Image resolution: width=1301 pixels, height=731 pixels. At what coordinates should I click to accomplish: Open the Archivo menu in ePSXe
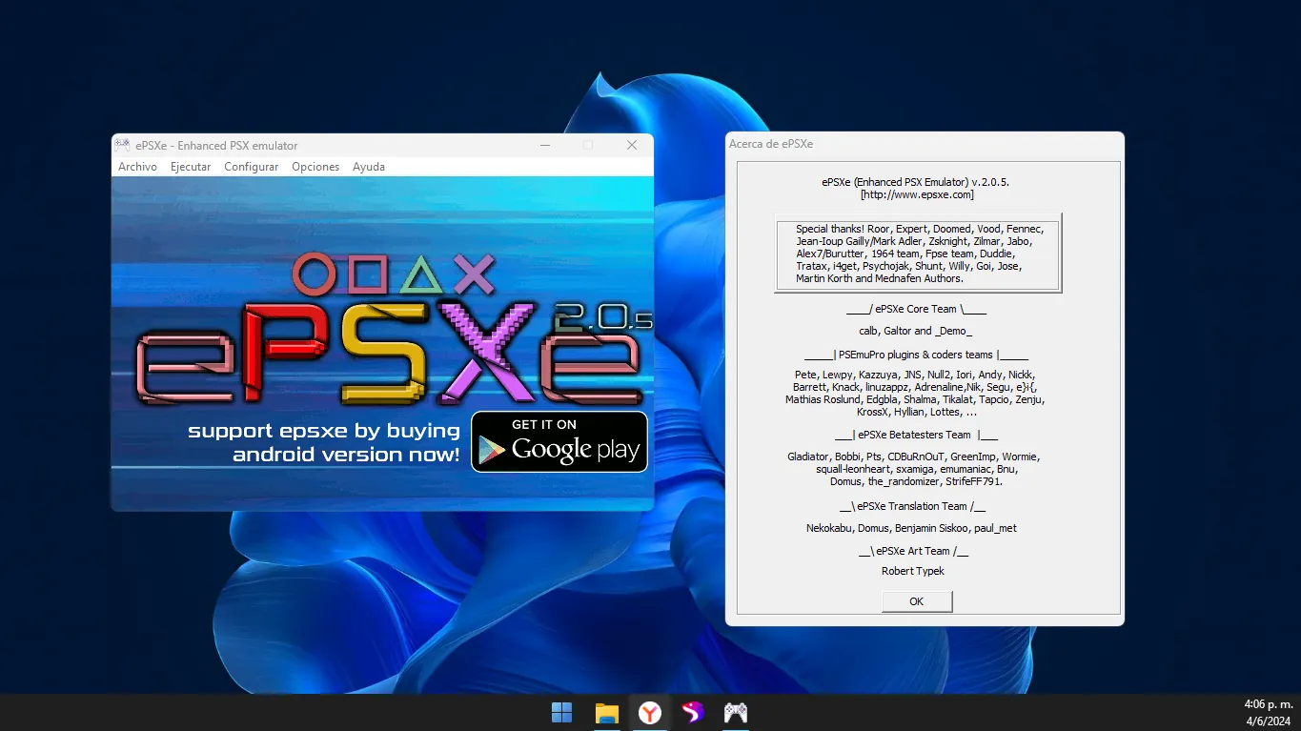point(137,167)
